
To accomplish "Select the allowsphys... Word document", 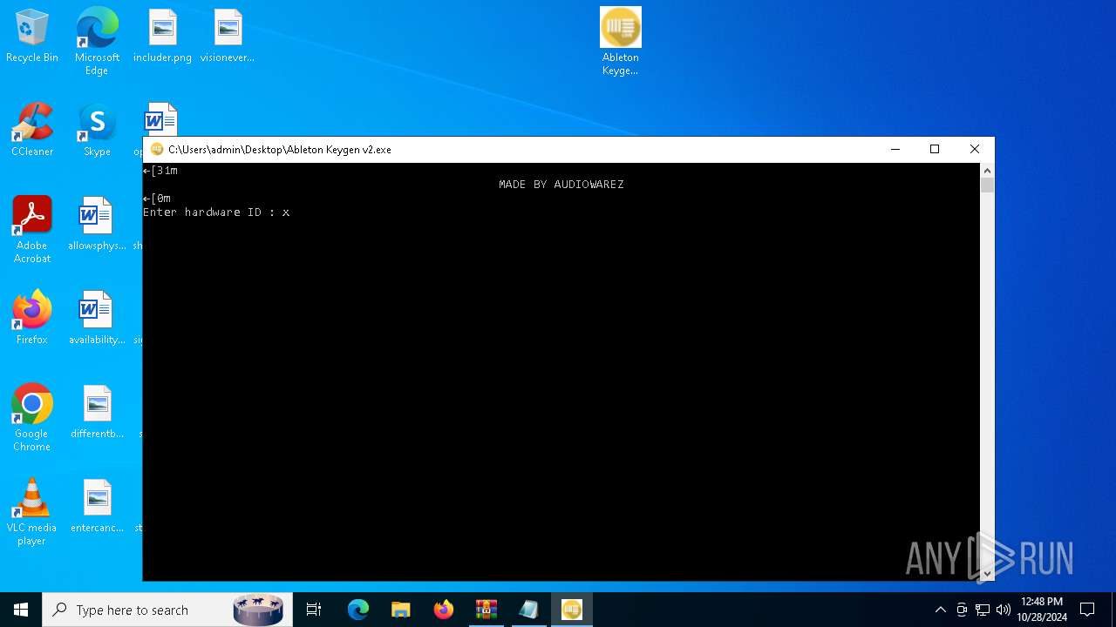I will click(x=97, y=224).
